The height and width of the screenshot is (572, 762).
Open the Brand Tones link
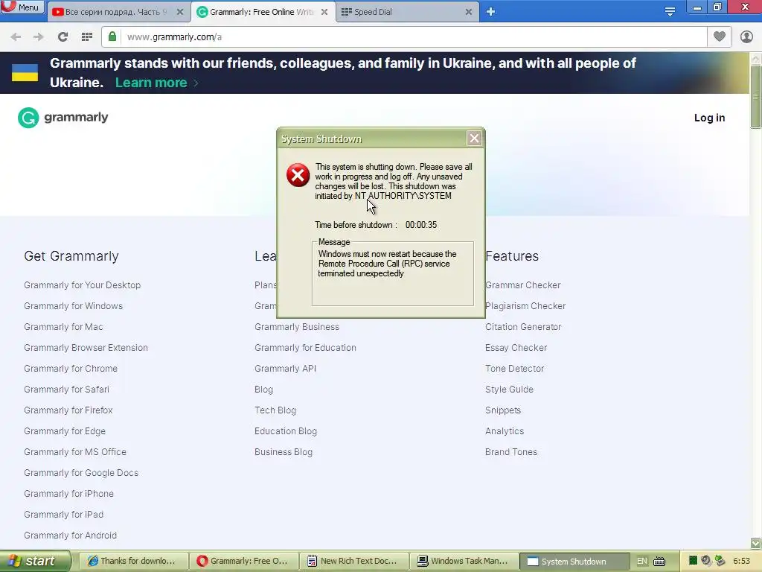(x=511, y=452)
